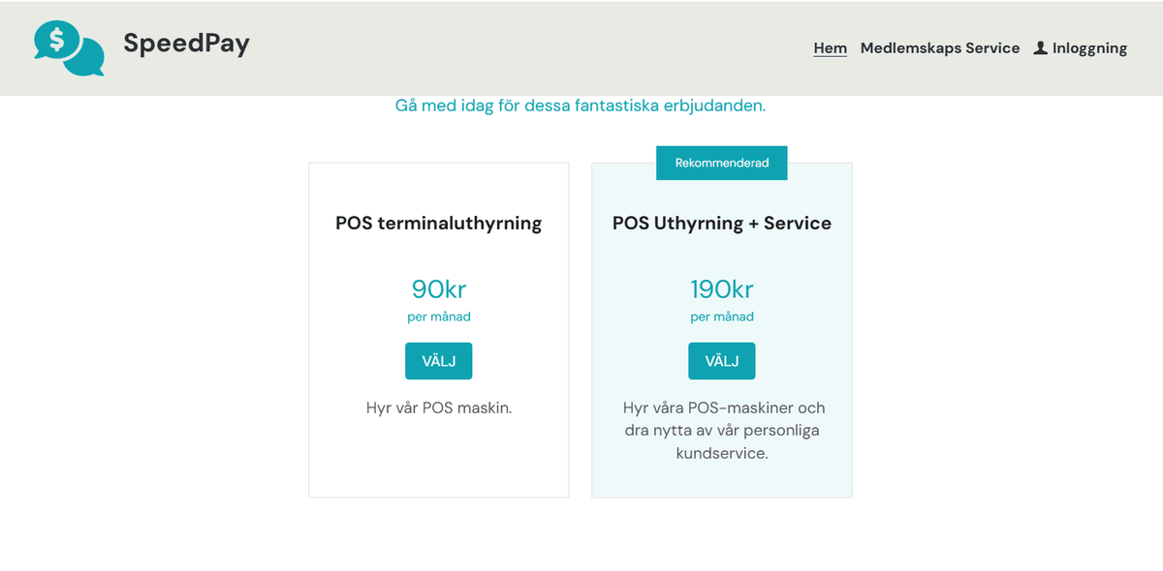
Task: Click the SpeedPay brand name text
Action: pyautogui.click(x=186, y=43)
